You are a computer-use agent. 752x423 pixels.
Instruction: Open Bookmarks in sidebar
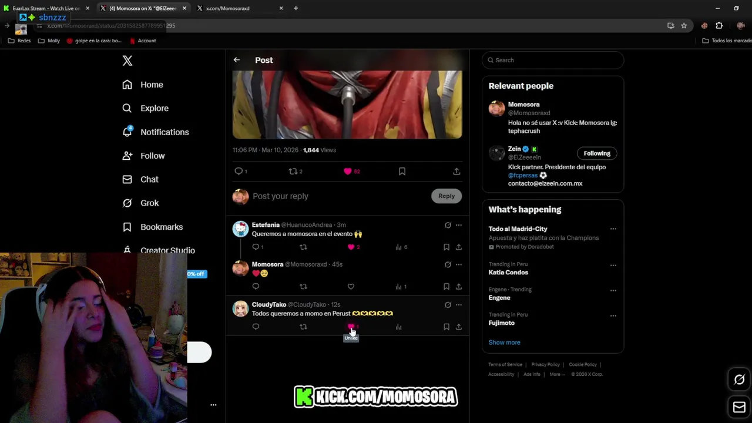pyautogui.click(x=153, y=227)
